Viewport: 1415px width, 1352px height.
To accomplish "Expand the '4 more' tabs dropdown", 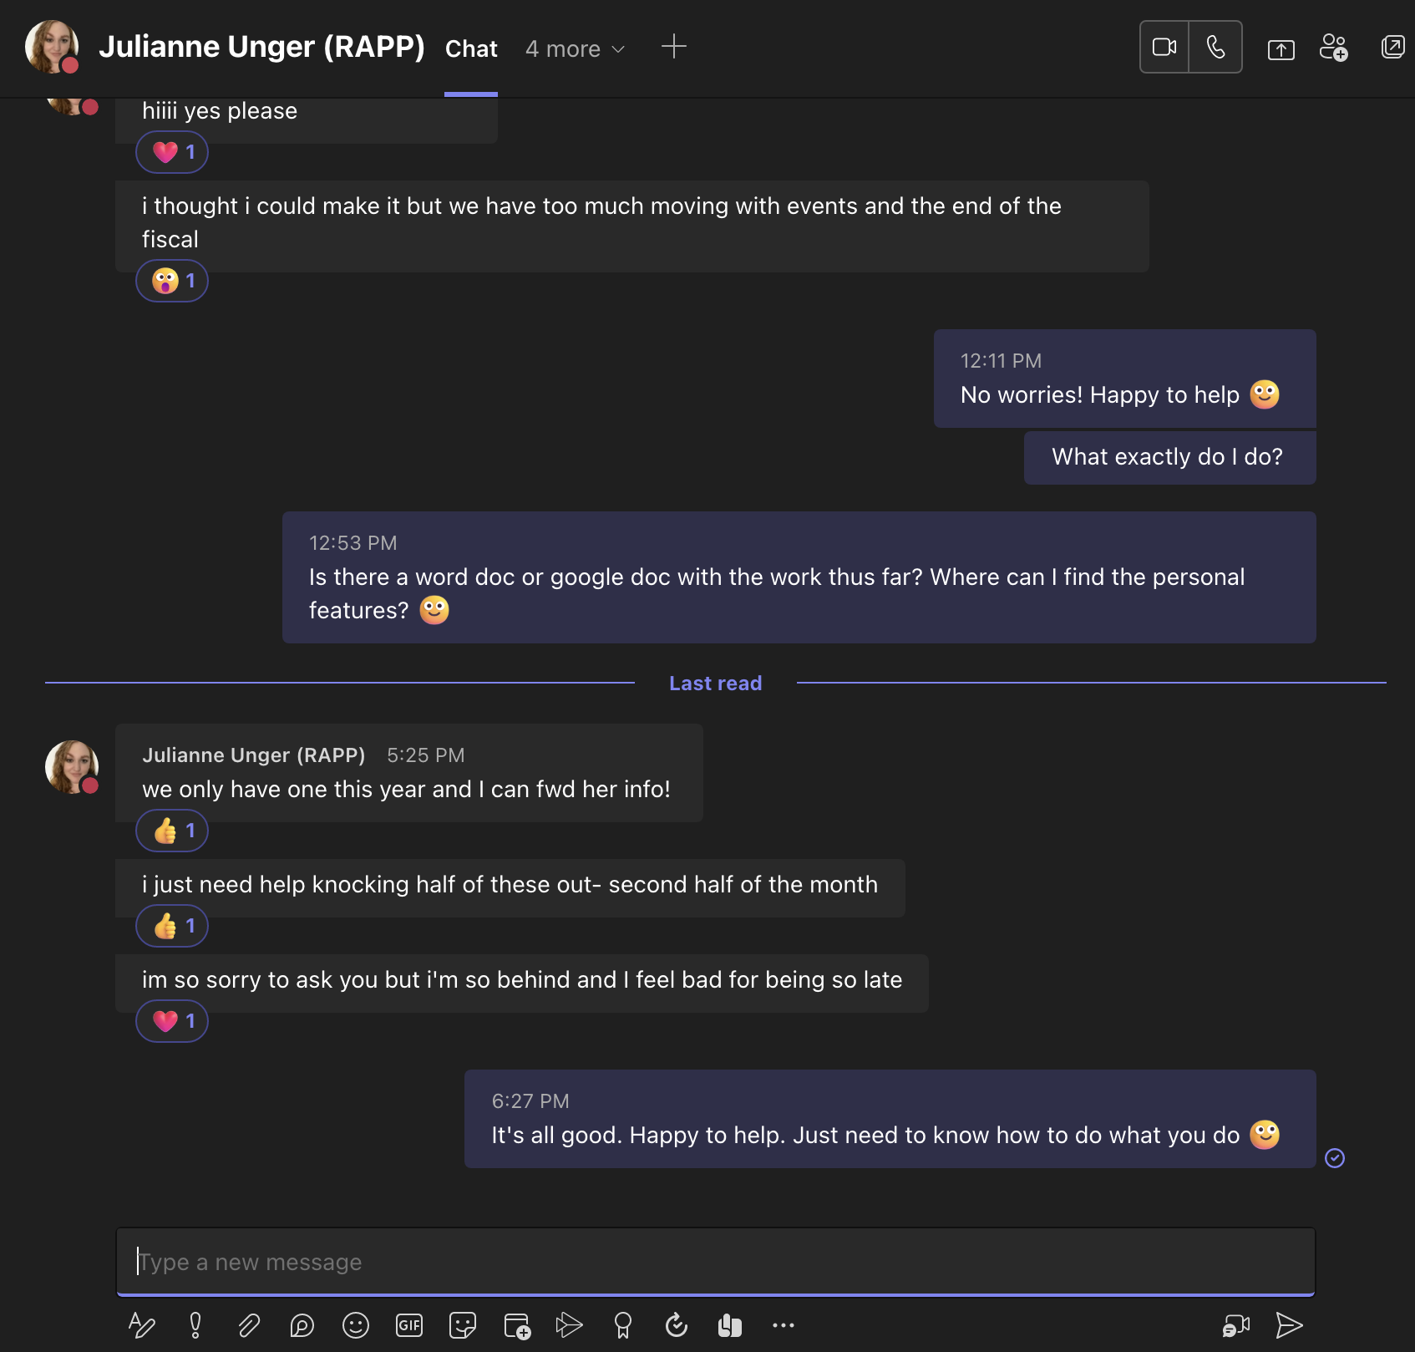I will click(575, 48).
